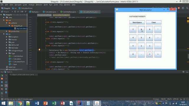Screen dimensions: 189x106
Task: Open File Explorer from taskbar
Action: tap(11, 103)
